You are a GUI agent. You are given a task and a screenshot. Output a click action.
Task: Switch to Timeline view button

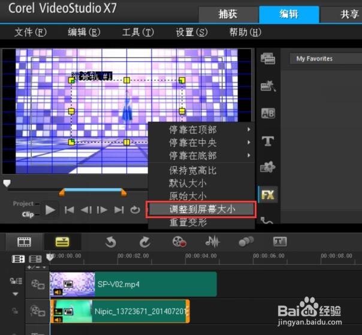62,242
